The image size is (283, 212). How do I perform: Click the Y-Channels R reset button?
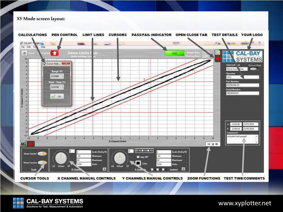pos(183,169)
